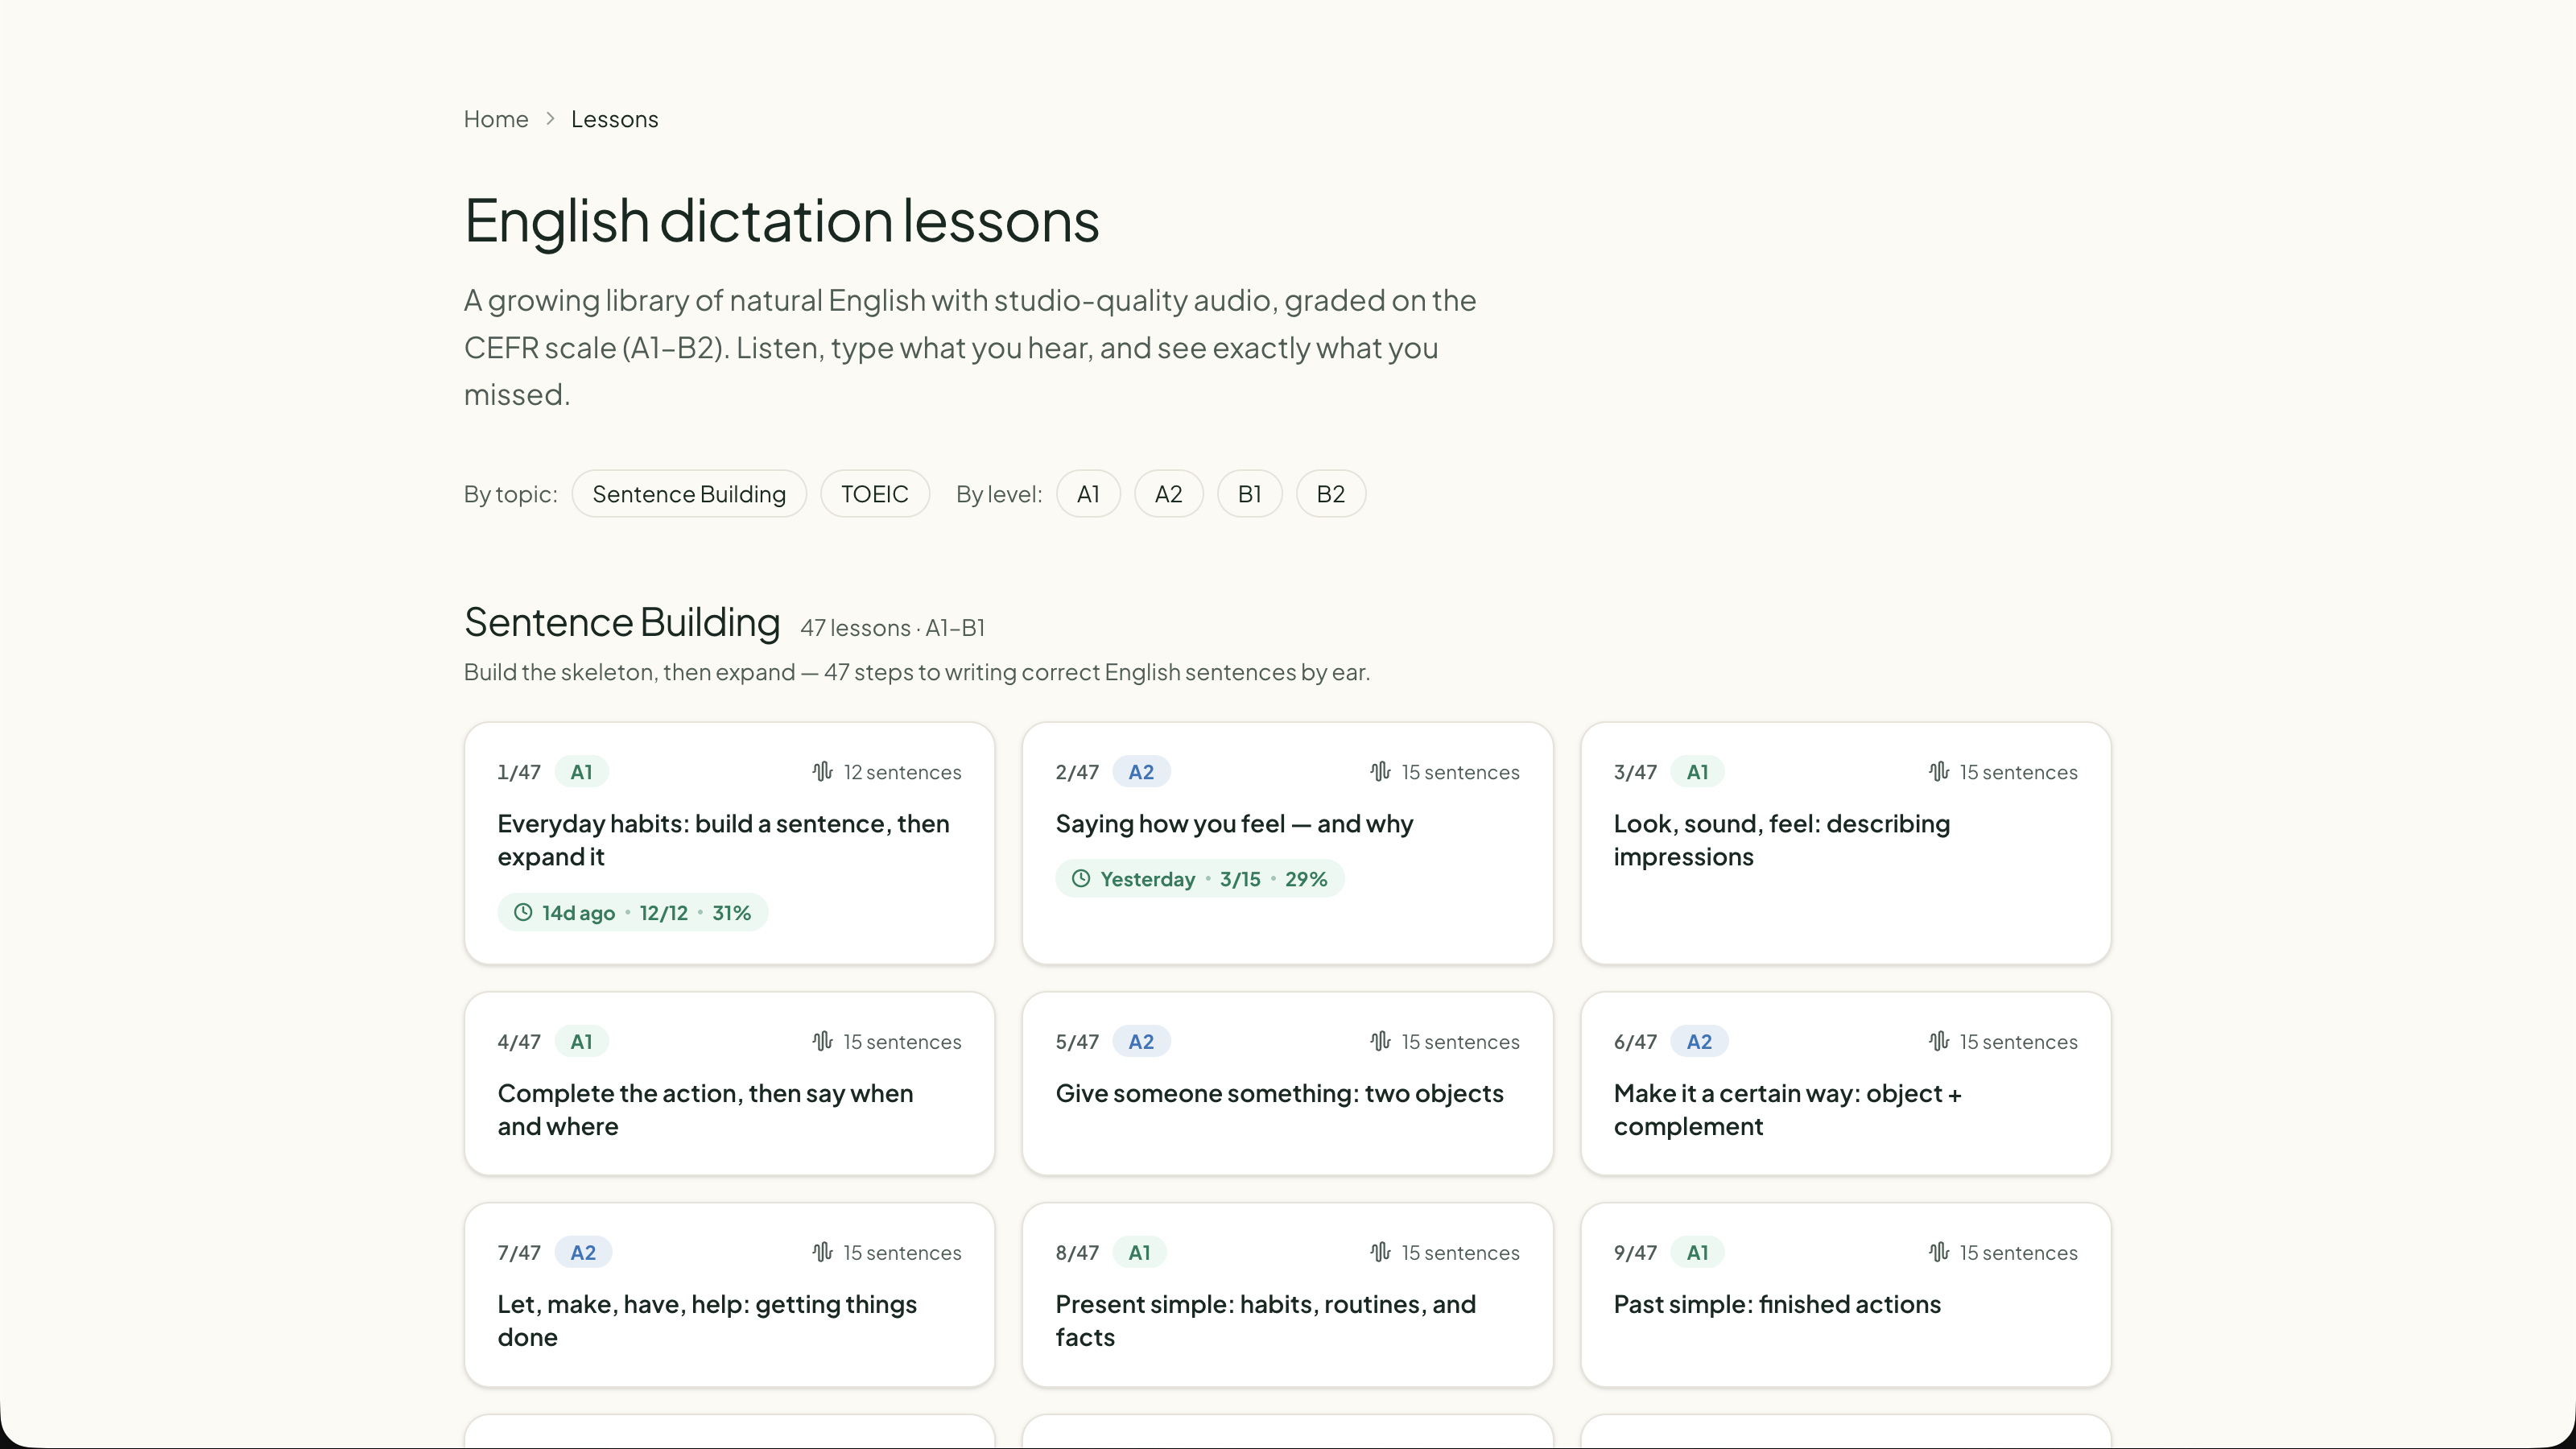Click the A1 level badge on lesson 8/47
Screen dimensions: 2576x1449
tap(1139, 1252)
